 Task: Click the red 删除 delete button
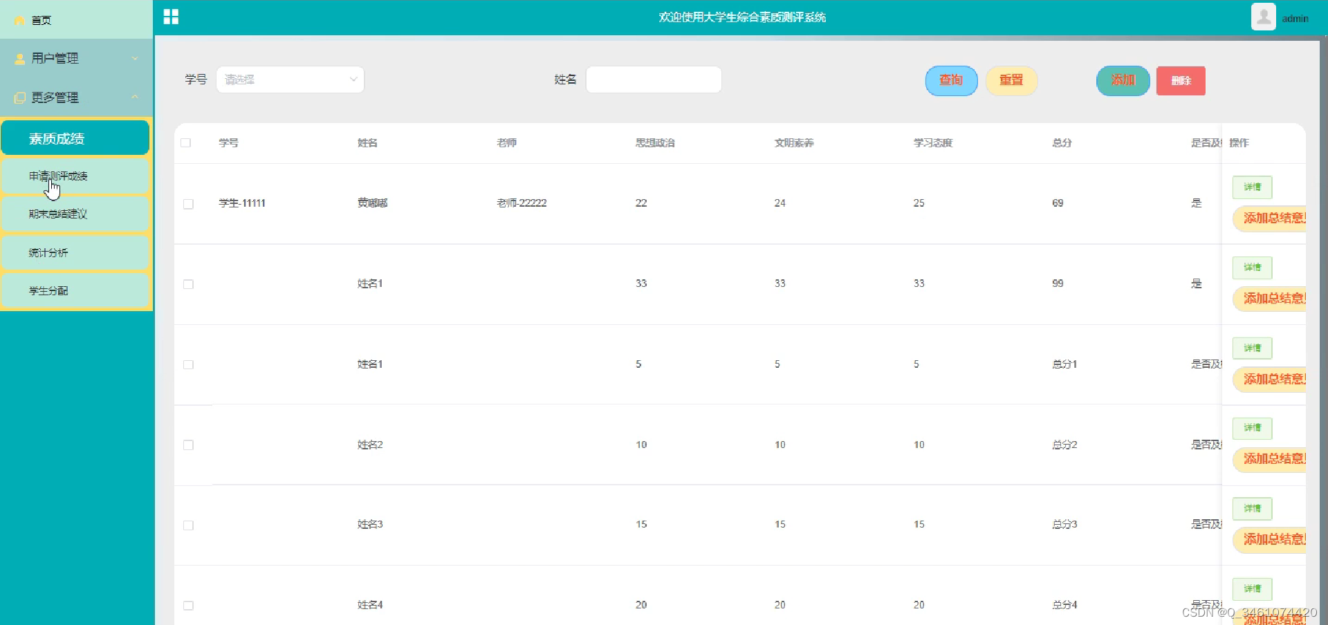[1181, 81]
